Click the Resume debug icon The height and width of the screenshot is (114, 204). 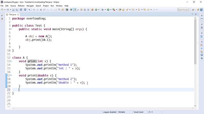pyautogui.click(x=34, y=10)
